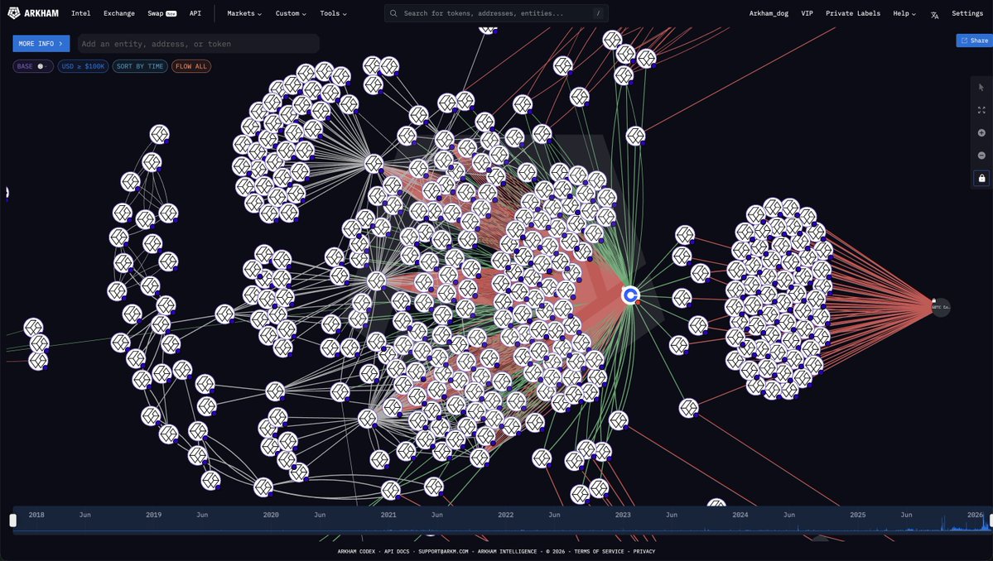Click the Coinbase node in the graph
This screenshot has height=561, width=993.
tap(630, 295)
